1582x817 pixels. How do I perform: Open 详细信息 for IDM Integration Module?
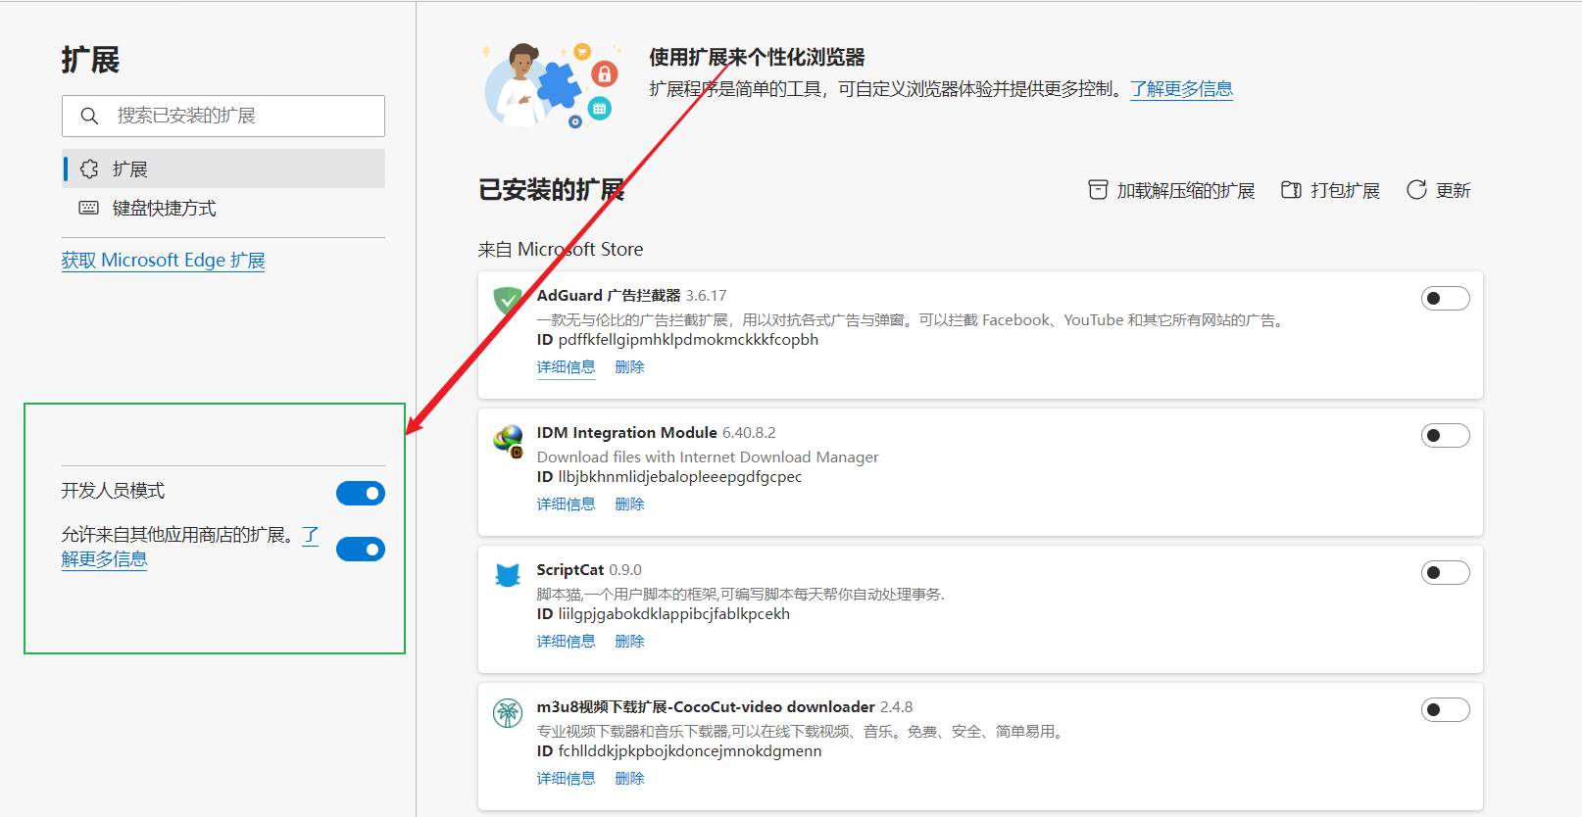pos(566,505)
